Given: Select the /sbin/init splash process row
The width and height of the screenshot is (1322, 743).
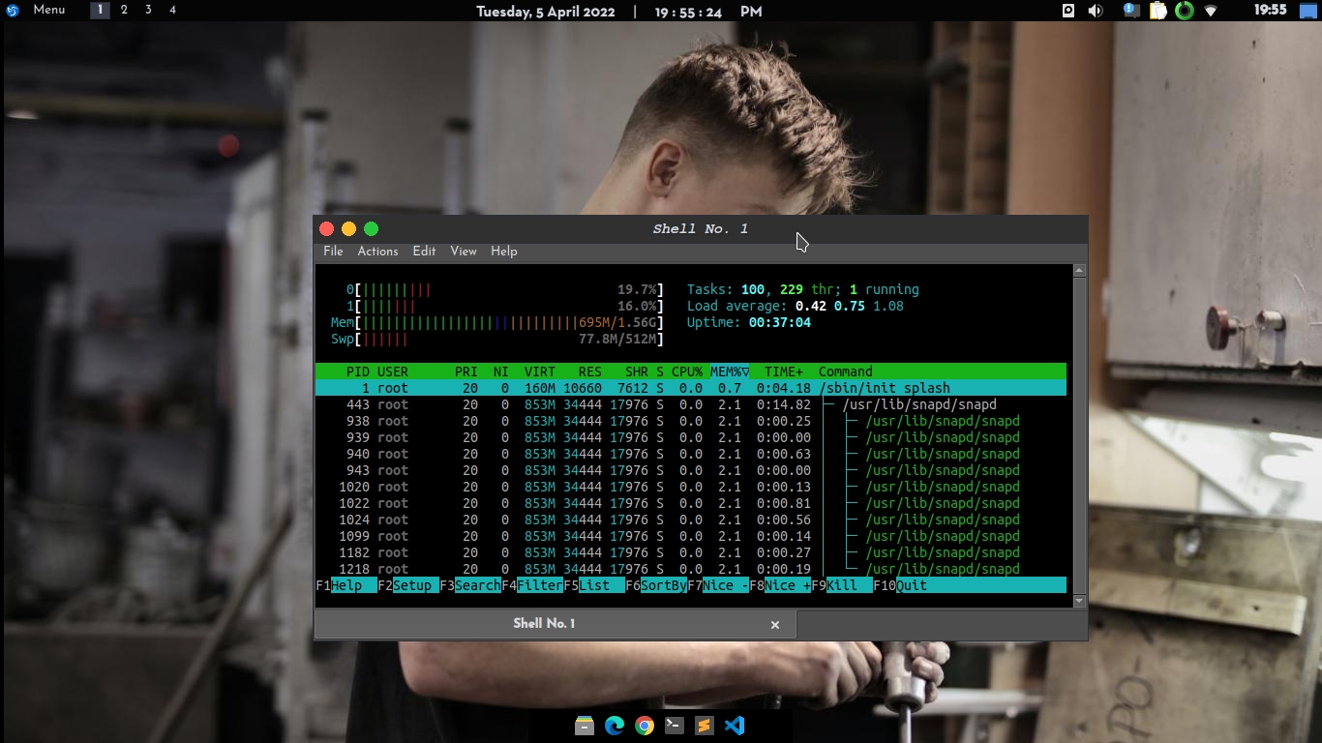Looking at the screenshot, I should [x=691, y=388].
